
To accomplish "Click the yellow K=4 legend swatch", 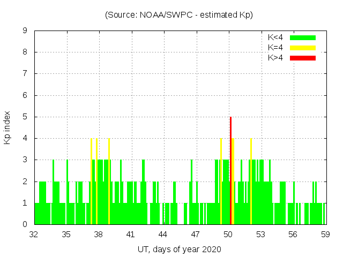I will click(303, 48).
